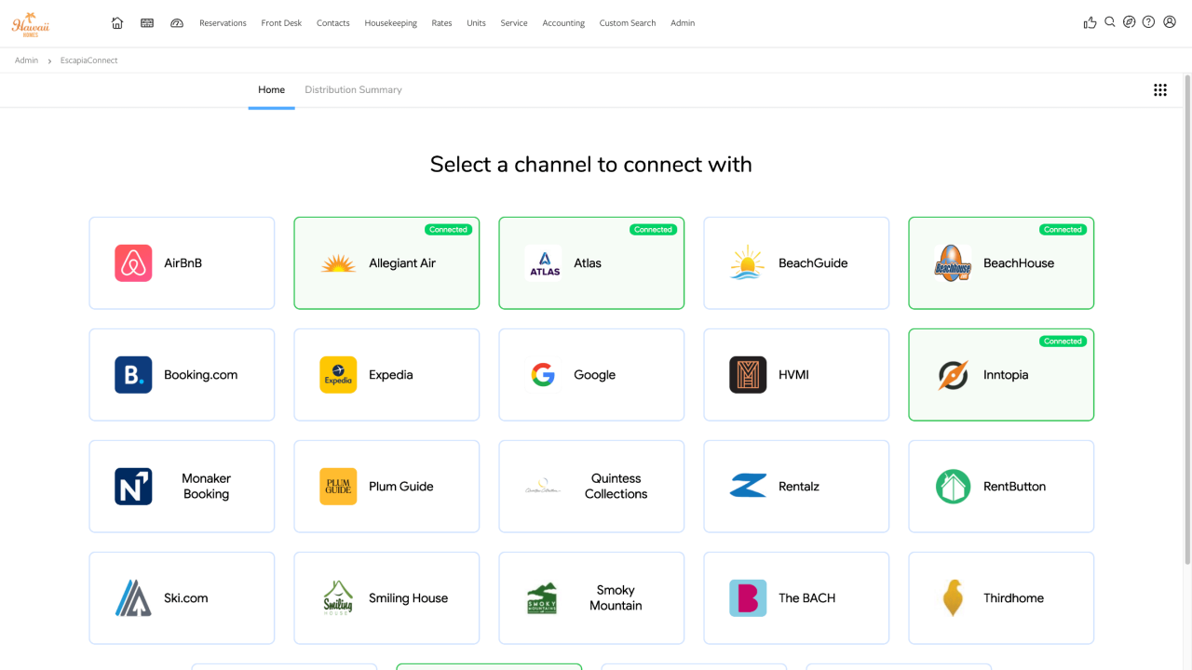The width and height of the screenshot is (1192, 670).
Task: Select the Smoky Mountain channel card
Action: pyautogui.click(x=591, y=598)
